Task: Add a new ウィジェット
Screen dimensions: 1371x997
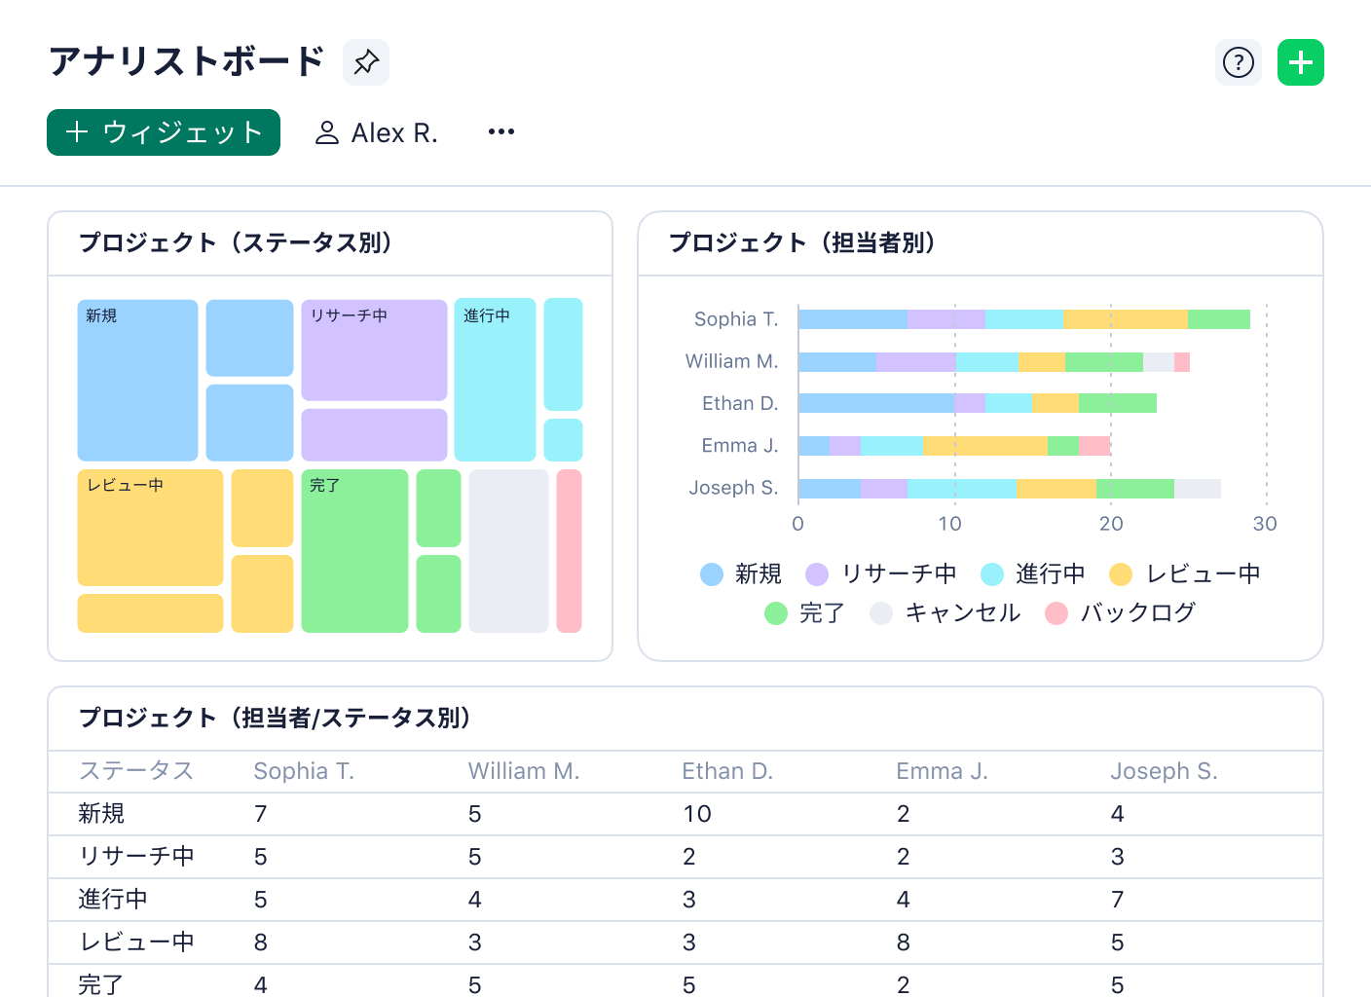Action: click(x=164, y=132)
